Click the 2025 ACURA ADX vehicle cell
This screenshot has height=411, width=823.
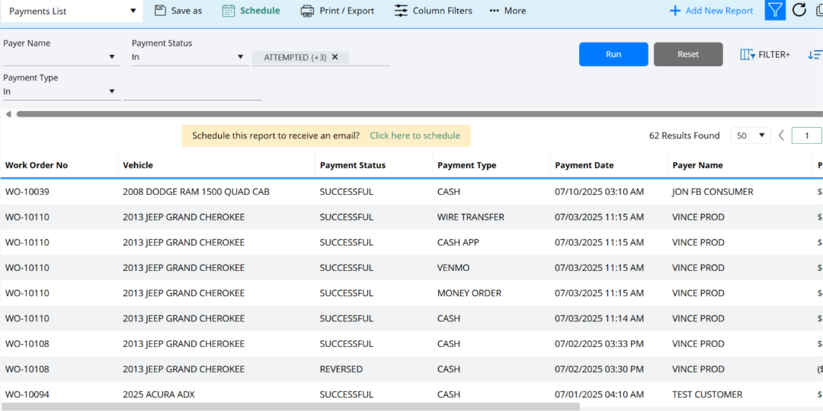159,394
